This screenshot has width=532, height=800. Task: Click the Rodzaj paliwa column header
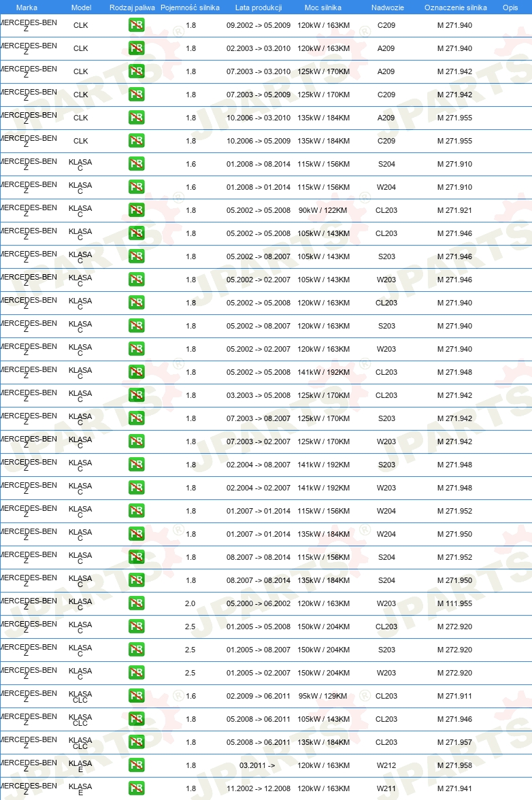pos(132,7)
